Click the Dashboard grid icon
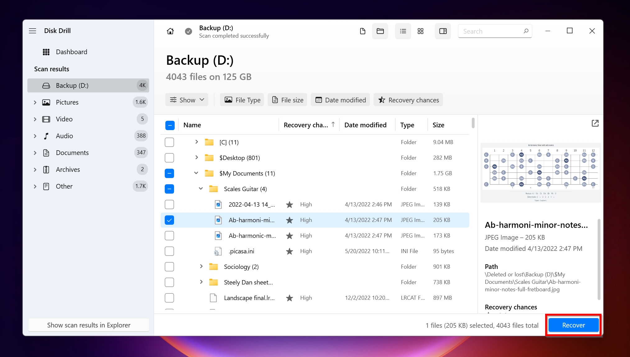The height and width of the screenshot is (357, 630). pos(46,52)
